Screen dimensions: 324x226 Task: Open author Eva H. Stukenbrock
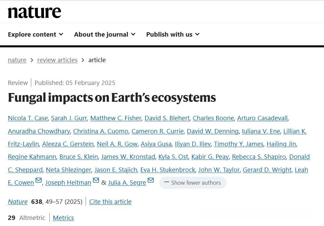(168, 170)
